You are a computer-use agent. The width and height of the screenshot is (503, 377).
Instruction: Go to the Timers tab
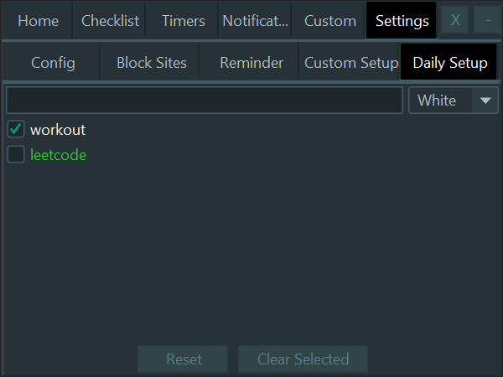click(x=183, y=21)
